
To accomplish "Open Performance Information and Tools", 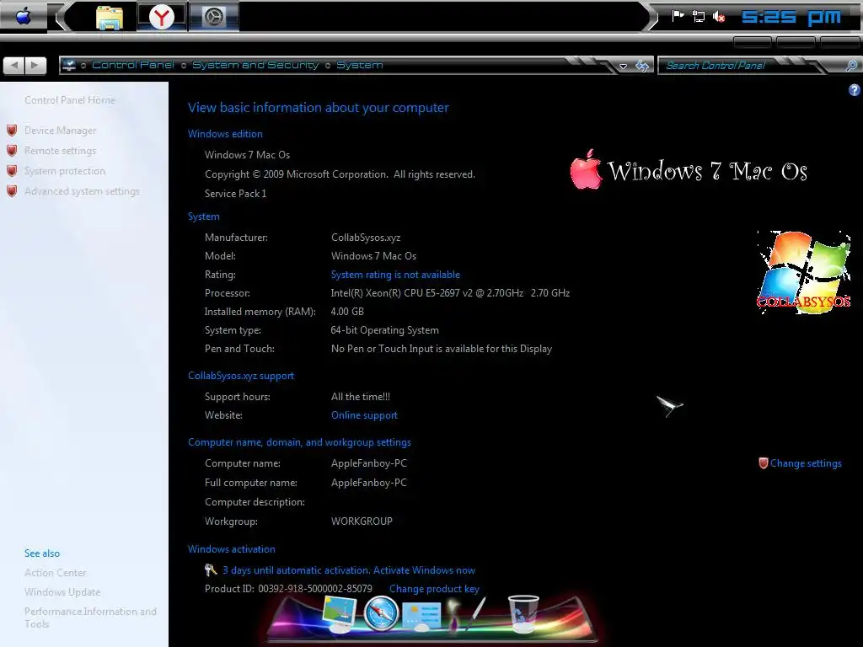I will click(x=90, y=618).
